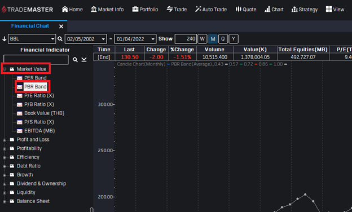Open the Chart menu
Screen dimensions: 352x212
point(274,10)
